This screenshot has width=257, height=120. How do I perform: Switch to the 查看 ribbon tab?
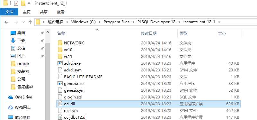pos(61,12)
